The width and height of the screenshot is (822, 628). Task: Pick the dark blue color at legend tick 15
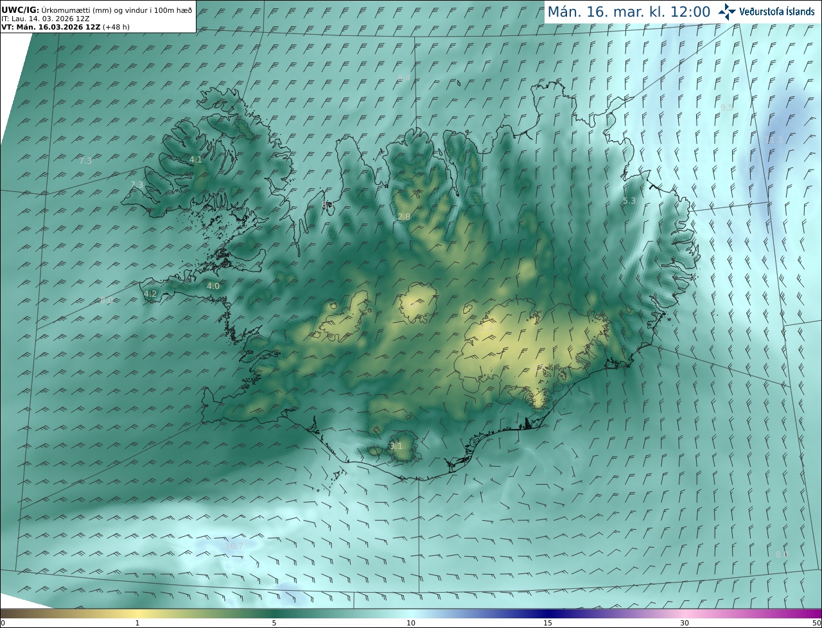pyautogui.click(x=548, y=614)
